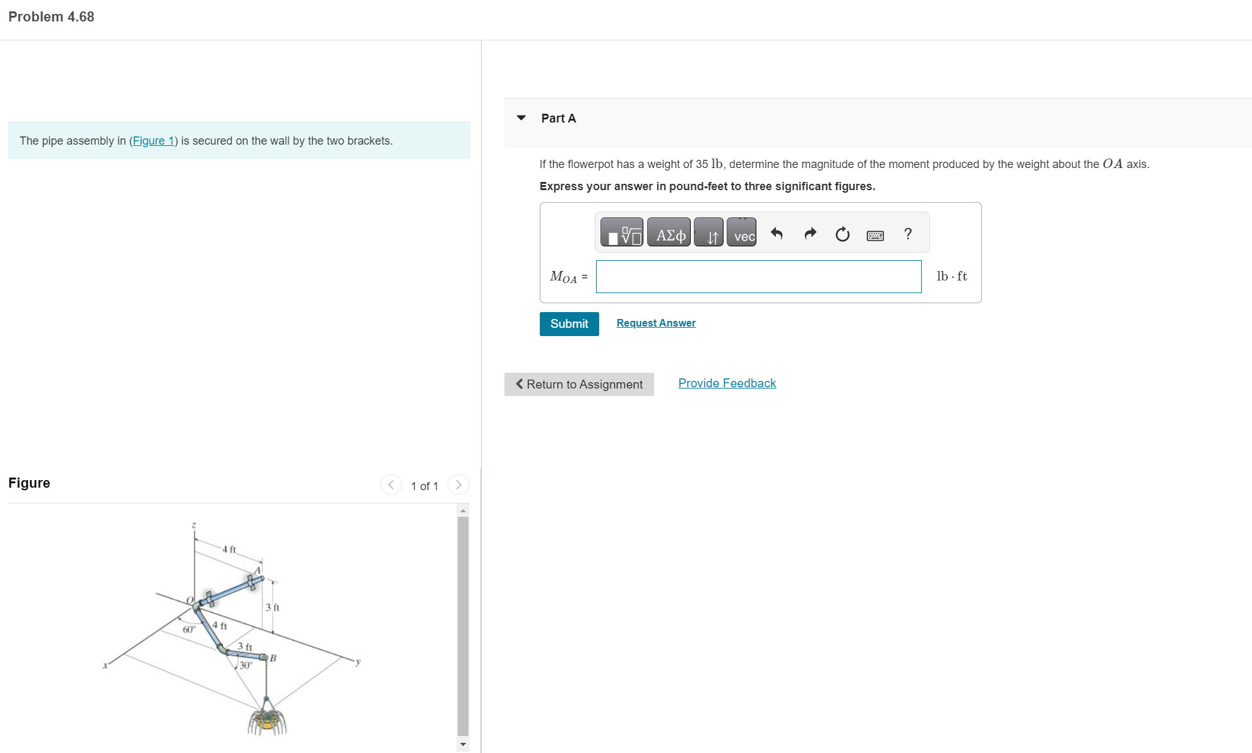This screenshot has height=753, width=1252.
Task: Click the 'Figure' panel heading
Action: pyautogui.click(x=29, y=483)
